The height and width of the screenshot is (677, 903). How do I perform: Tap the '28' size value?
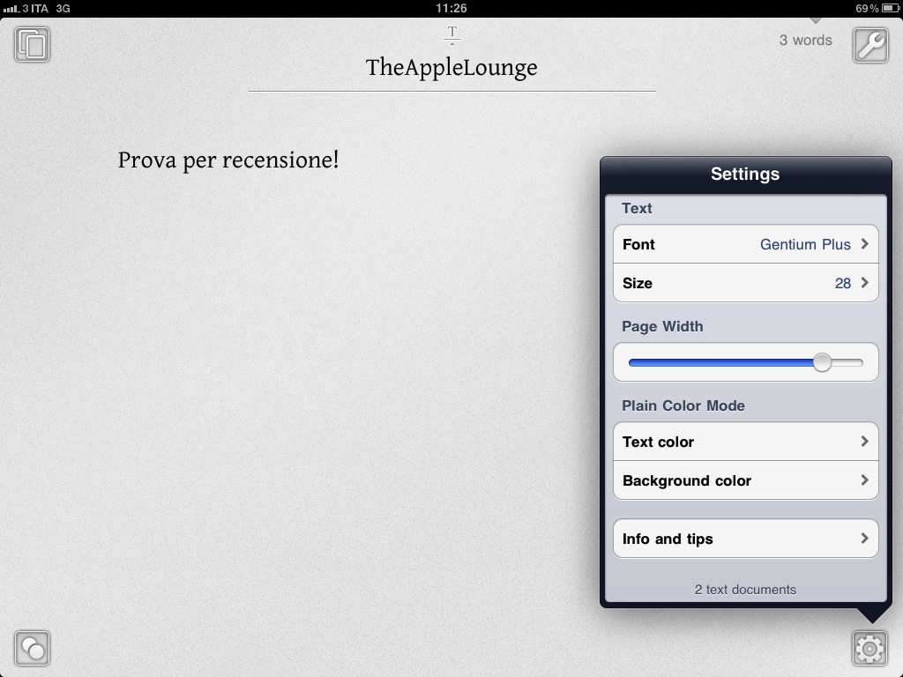pyautogui.click(x=842, y=283)
